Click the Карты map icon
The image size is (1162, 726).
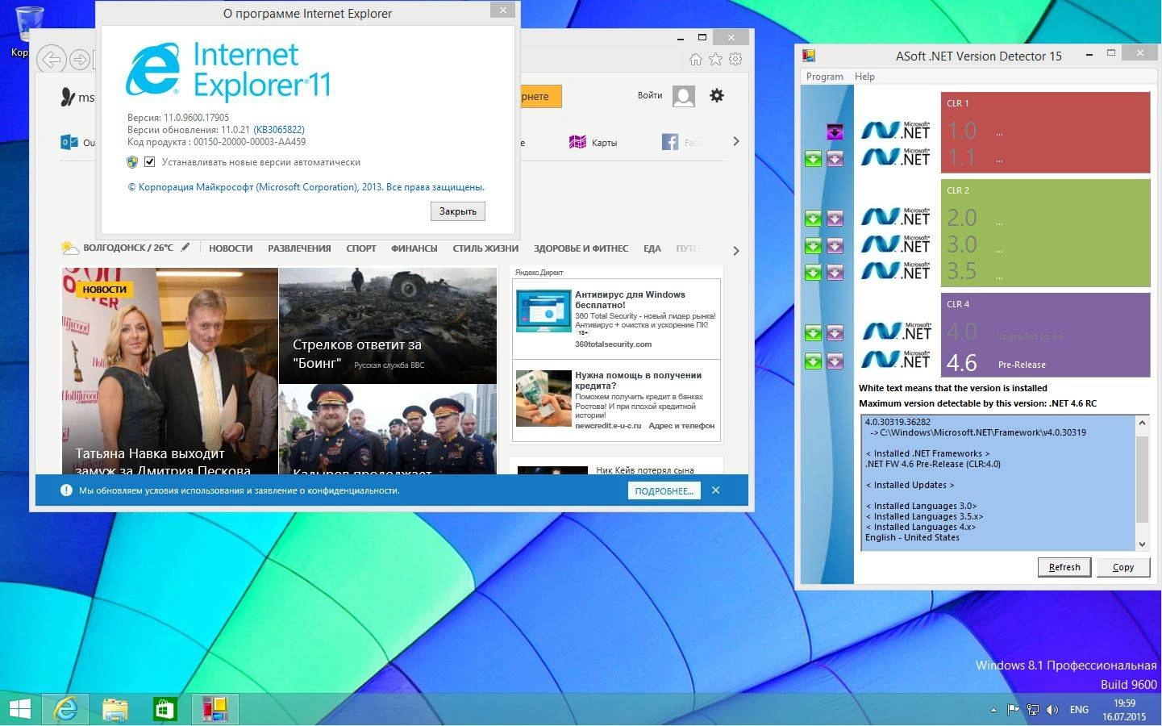click(577, 142)
